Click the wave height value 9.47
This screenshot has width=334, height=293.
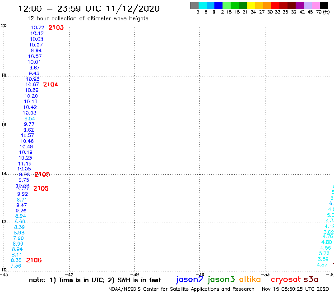tap(22, 206)
